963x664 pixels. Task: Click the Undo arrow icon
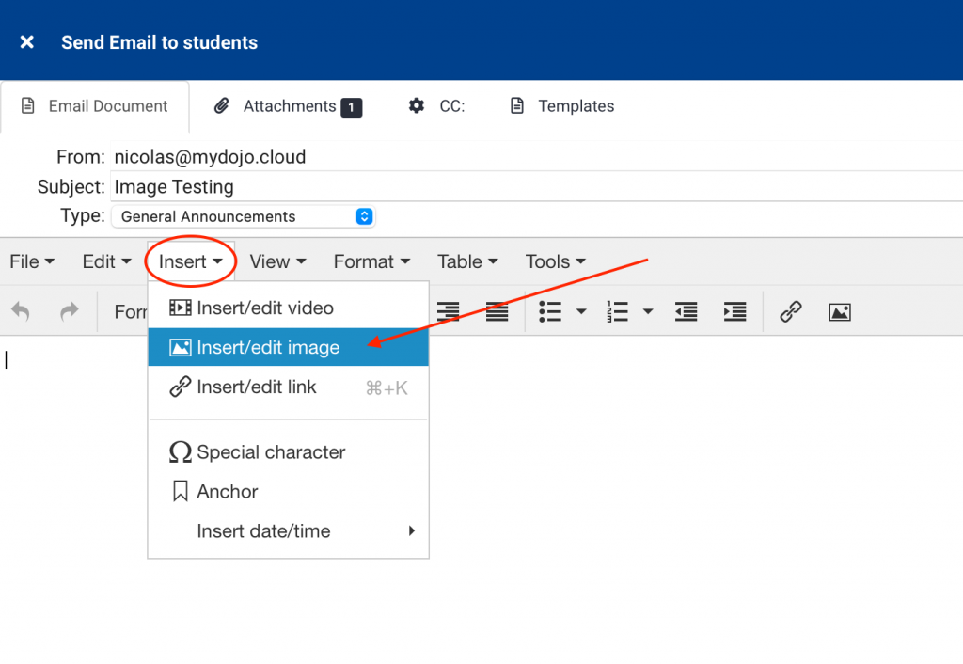coord(19,311)
